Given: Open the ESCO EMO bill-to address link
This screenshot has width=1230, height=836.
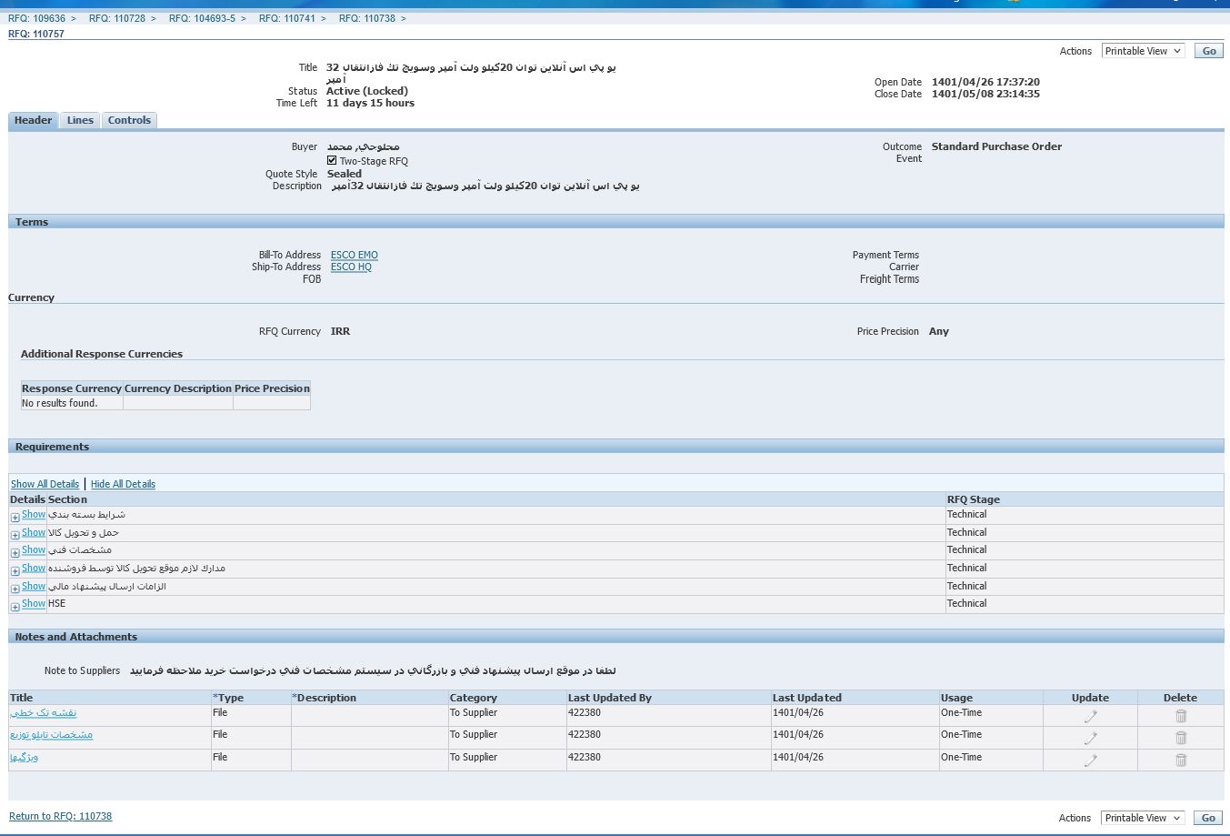Looking at the screenshot, I should (x=355, y=255).
